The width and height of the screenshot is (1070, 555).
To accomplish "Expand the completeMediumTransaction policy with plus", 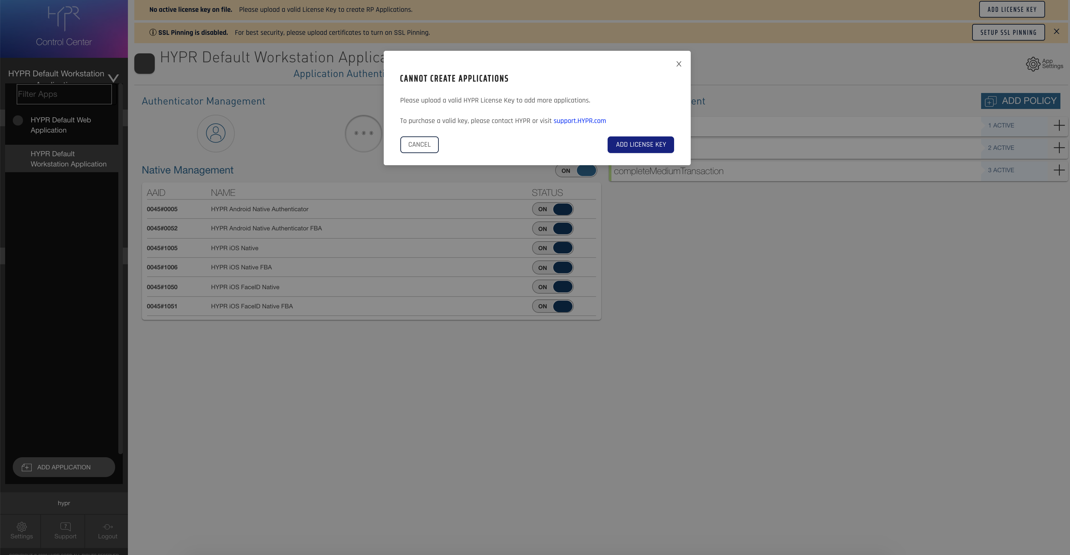I will (1059, 170).
